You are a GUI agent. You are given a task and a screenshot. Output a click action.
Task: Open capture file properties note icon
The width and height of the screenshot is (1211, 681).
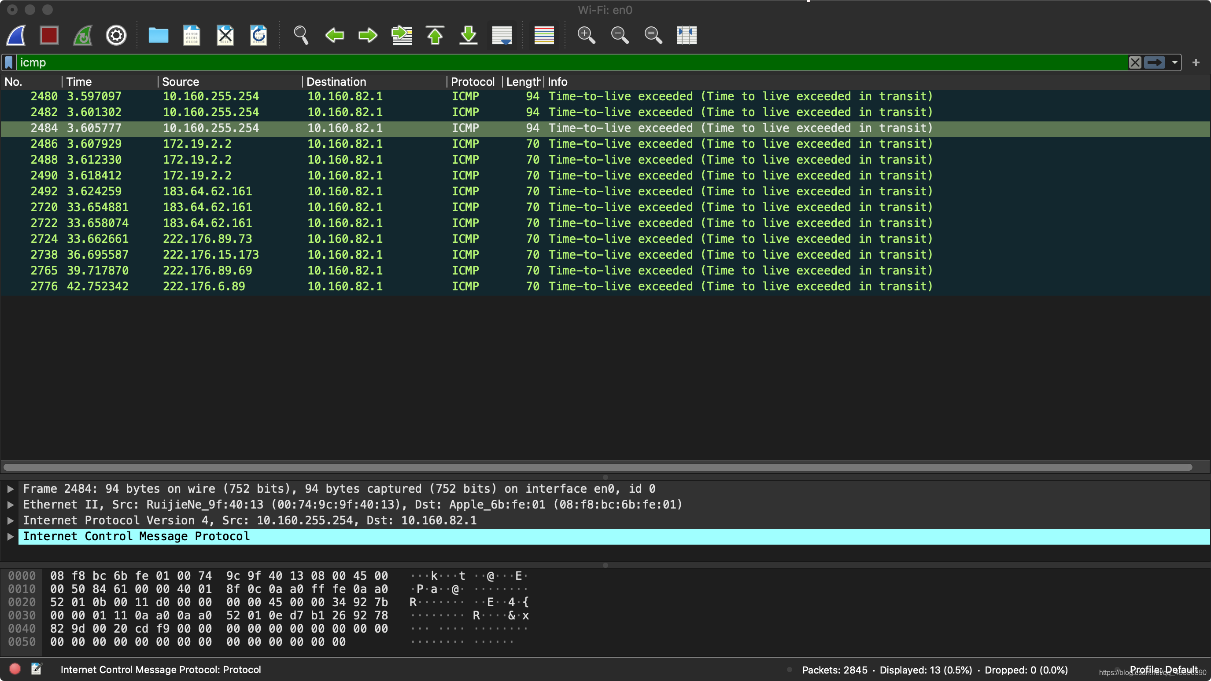(37, 669)
